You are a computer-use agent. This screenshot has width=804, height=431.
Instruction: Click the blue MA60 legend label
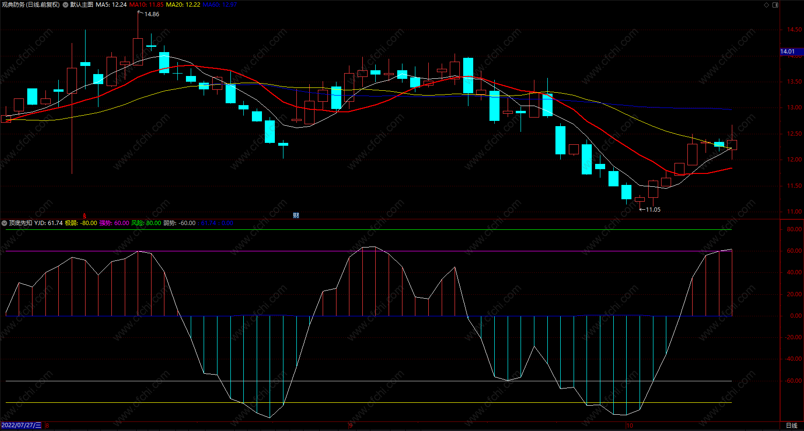[x=219, y=5]
